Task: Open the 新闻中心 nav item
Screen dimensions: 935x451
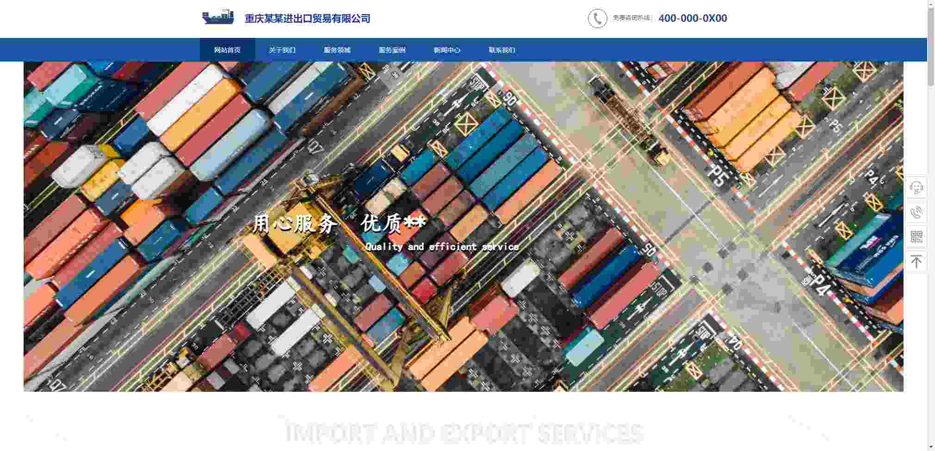Action: pos(447,50)
